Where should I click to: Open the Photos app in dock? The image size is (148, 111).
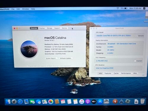51,102
